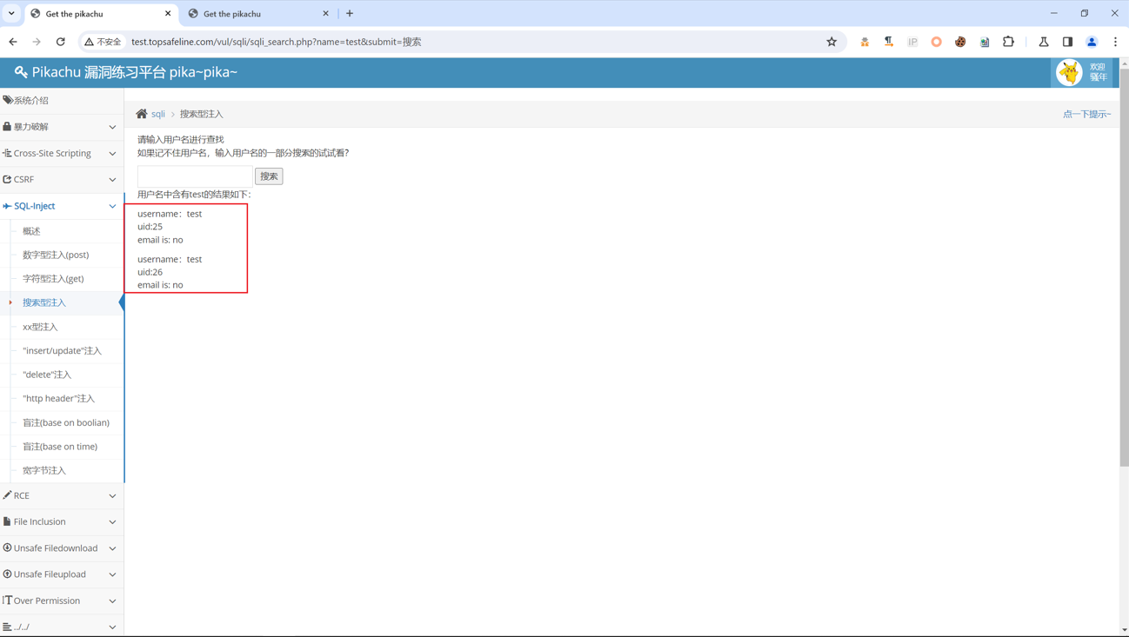Click the username search input field
Image resolution: width=1129 pixels, height=637 pixels.
pos(195,176)
